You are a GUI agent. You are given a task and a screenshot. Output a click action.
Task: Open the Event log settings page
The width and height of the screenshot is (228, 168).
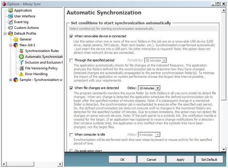(x=21, y=22)
